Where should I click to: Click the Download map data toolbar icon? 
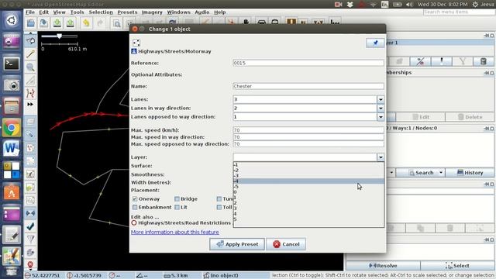coord(57,22)
